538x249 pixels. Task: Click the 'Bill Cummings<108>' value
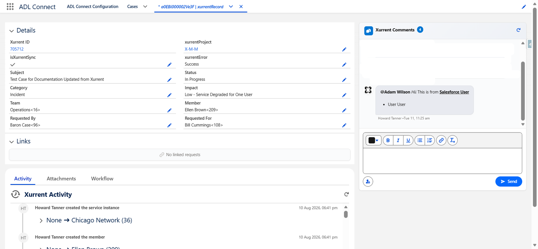(204, 125)
